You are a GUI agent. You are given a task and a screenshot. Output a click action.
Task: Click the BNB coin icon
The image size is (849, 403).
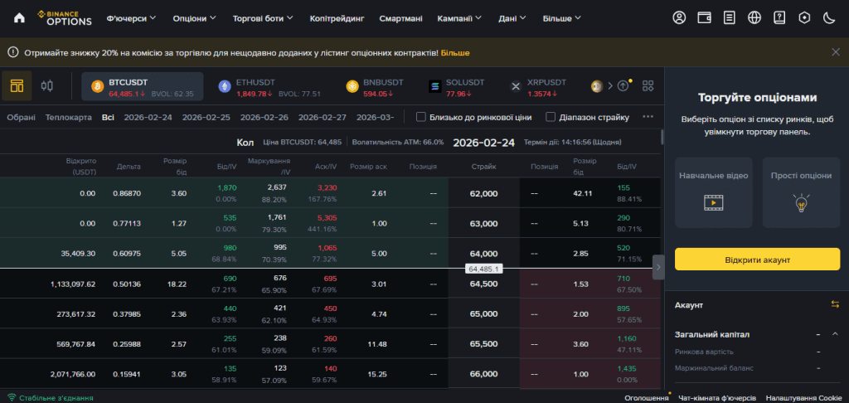click(x=352, y=87)
